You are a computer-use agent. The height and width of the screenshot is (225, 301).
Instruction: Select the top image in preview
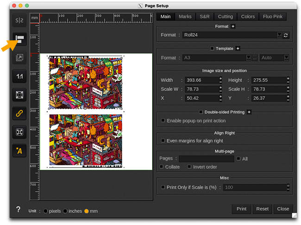click(x=85, y=83)
